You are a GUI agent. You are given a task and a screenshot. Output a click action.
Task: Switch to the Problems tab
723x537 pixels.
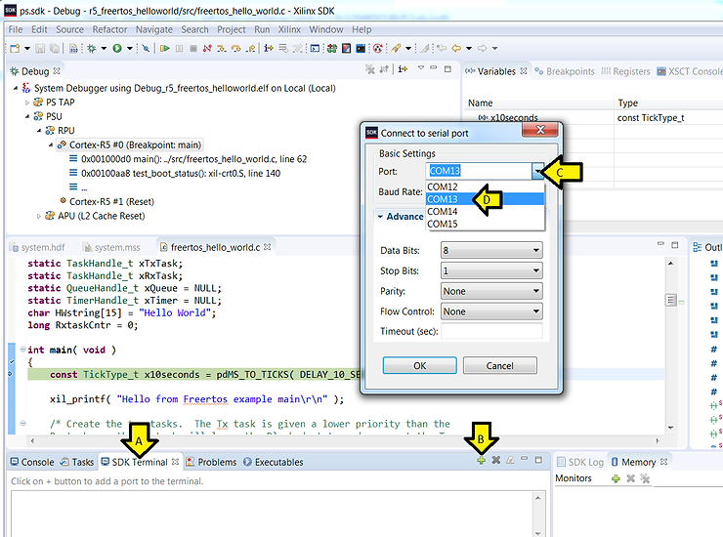[x=216, y=462]
